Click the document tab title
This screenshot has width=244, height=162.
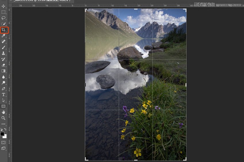click(x=42, y=1)
